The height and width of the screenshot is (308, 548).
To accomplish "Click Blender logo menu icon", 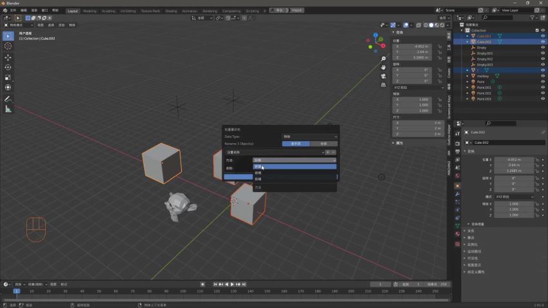I will pyautogui.click(x=5, y=10).
